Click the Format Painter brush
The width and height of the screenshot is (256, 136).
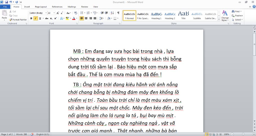click(10, 19)
